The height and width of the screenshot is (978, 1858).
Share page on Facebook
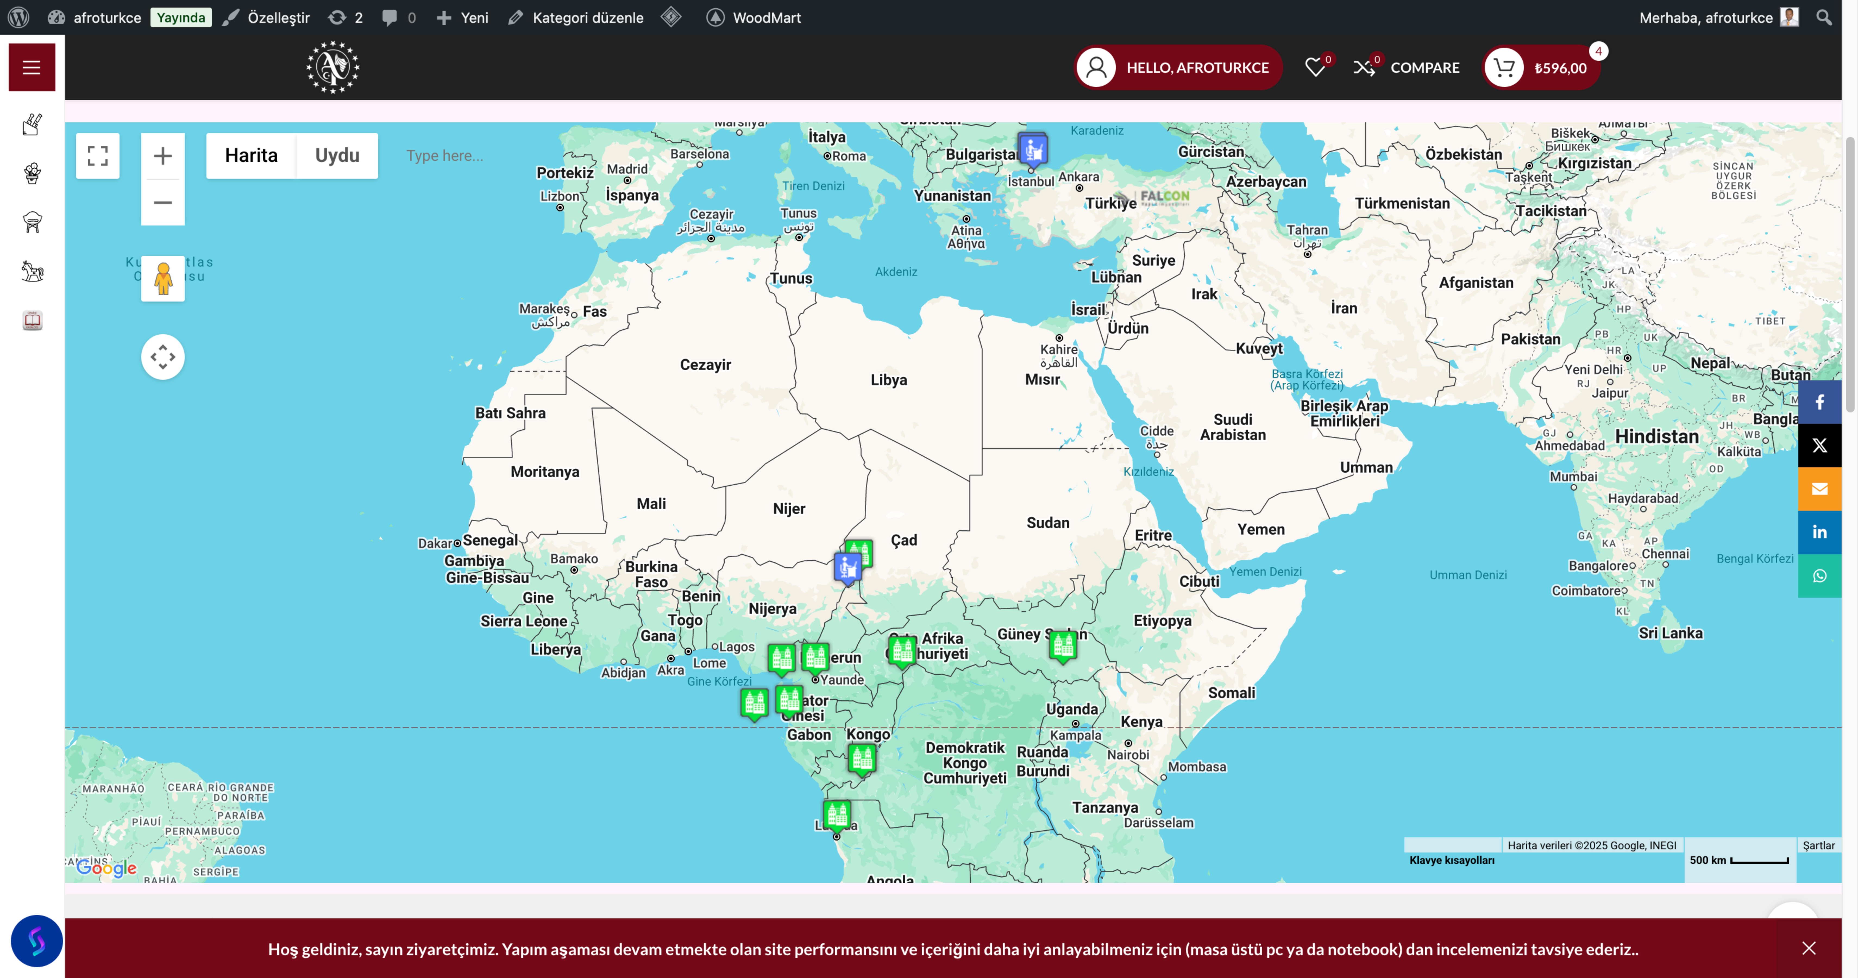click(1819, 402)
